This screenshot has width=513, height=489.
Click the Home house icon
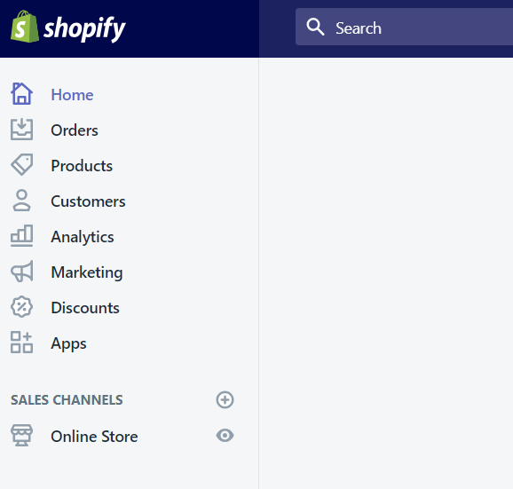pyautogui.click(x=21, y=94)
